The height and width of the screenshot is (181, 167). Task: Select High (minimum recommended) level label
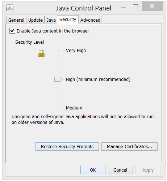(98, 79)
